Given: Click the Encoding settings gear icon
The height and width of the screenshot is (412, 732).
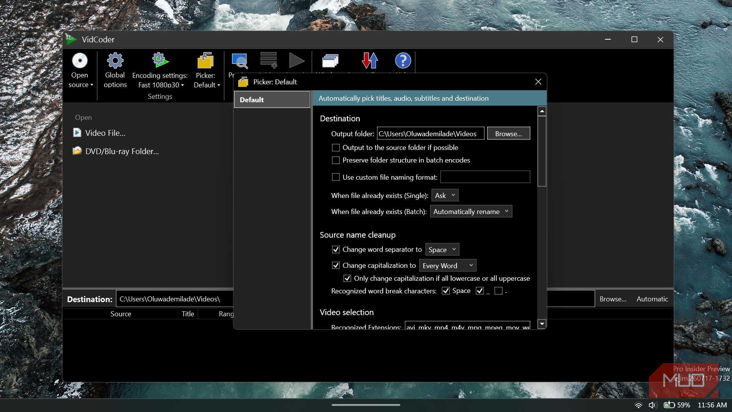Looking at the screenshot, I should (160, 60).
